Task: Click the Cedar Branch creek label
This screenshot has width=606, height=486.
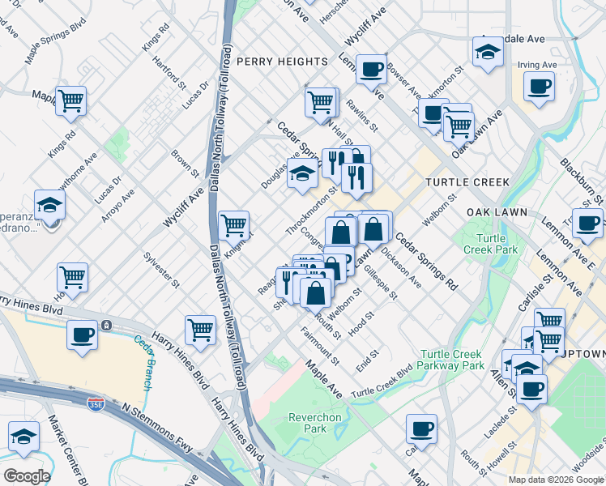Action: (144, 363)
